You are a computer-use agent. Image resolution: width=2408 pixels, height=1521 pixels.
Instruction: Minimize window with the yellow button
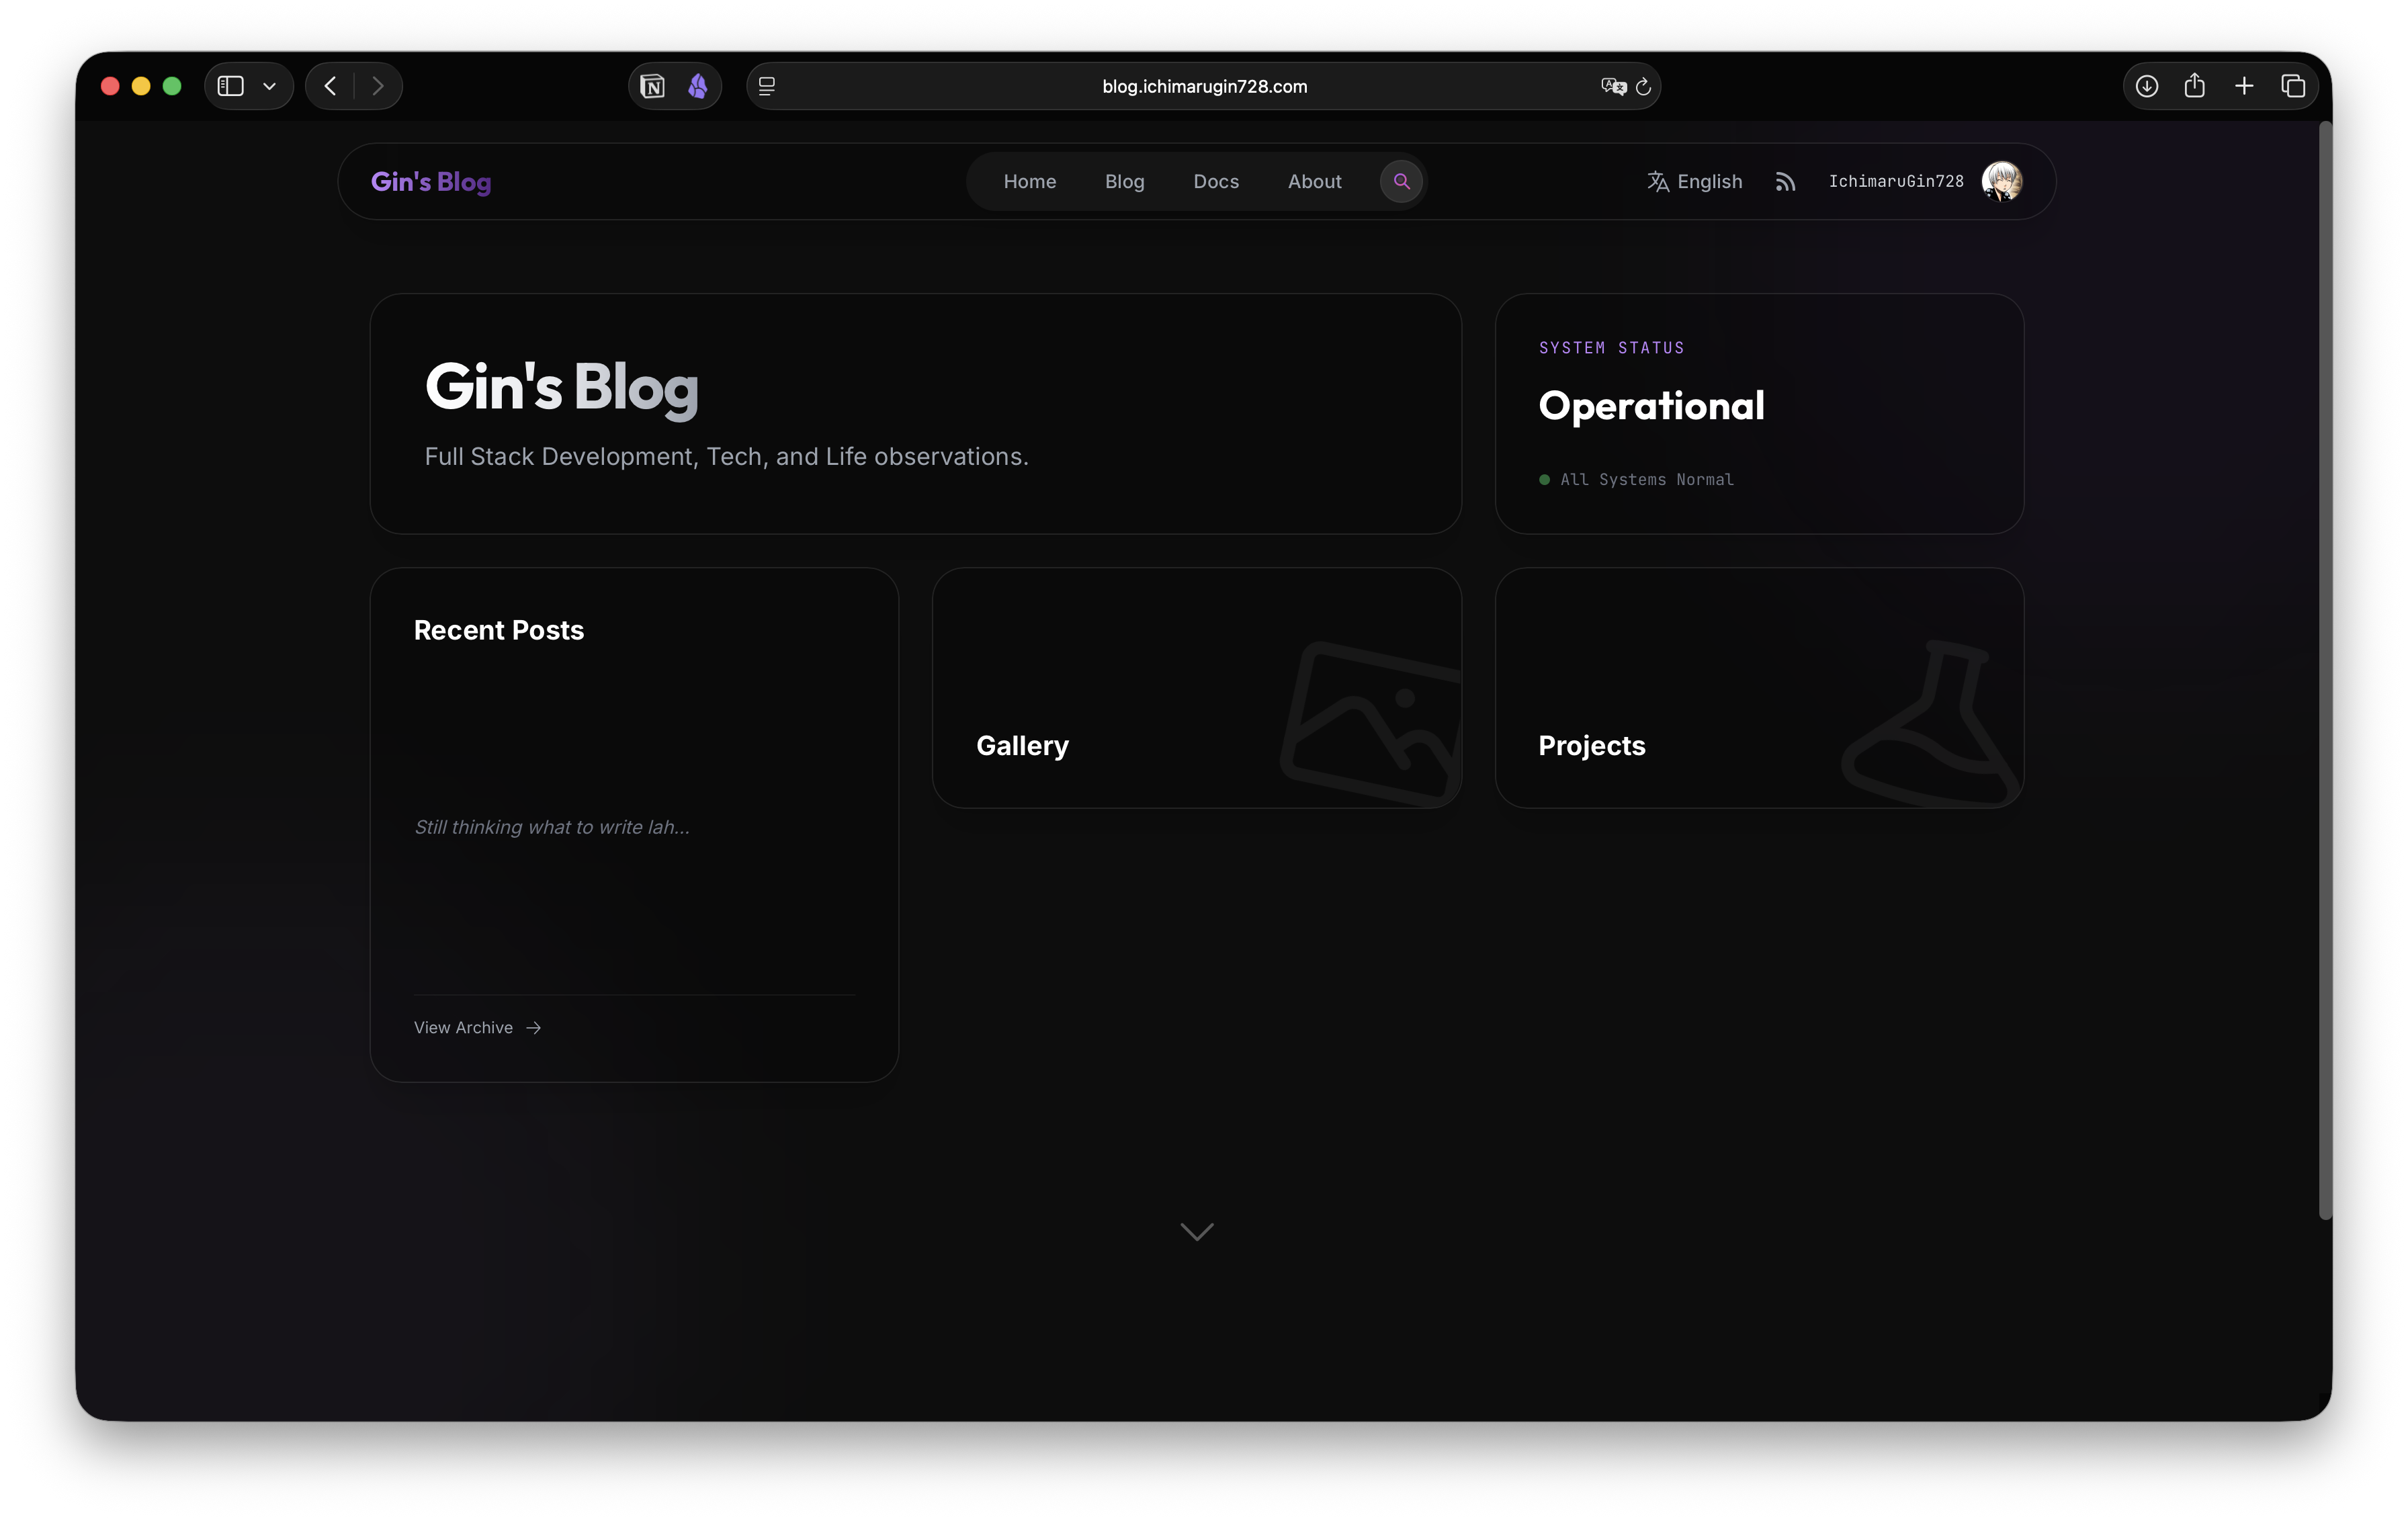click(141, 86)
